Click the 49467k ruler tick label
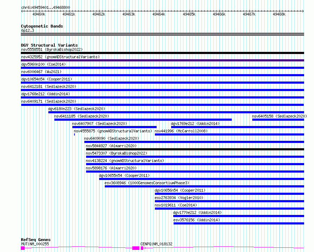The image size is (314, 252). (249, 14)
